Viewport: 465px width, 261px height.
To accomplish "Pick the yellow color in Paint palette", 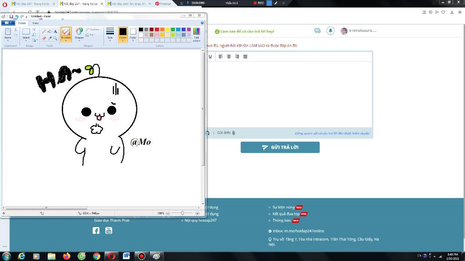I will 168,29.
